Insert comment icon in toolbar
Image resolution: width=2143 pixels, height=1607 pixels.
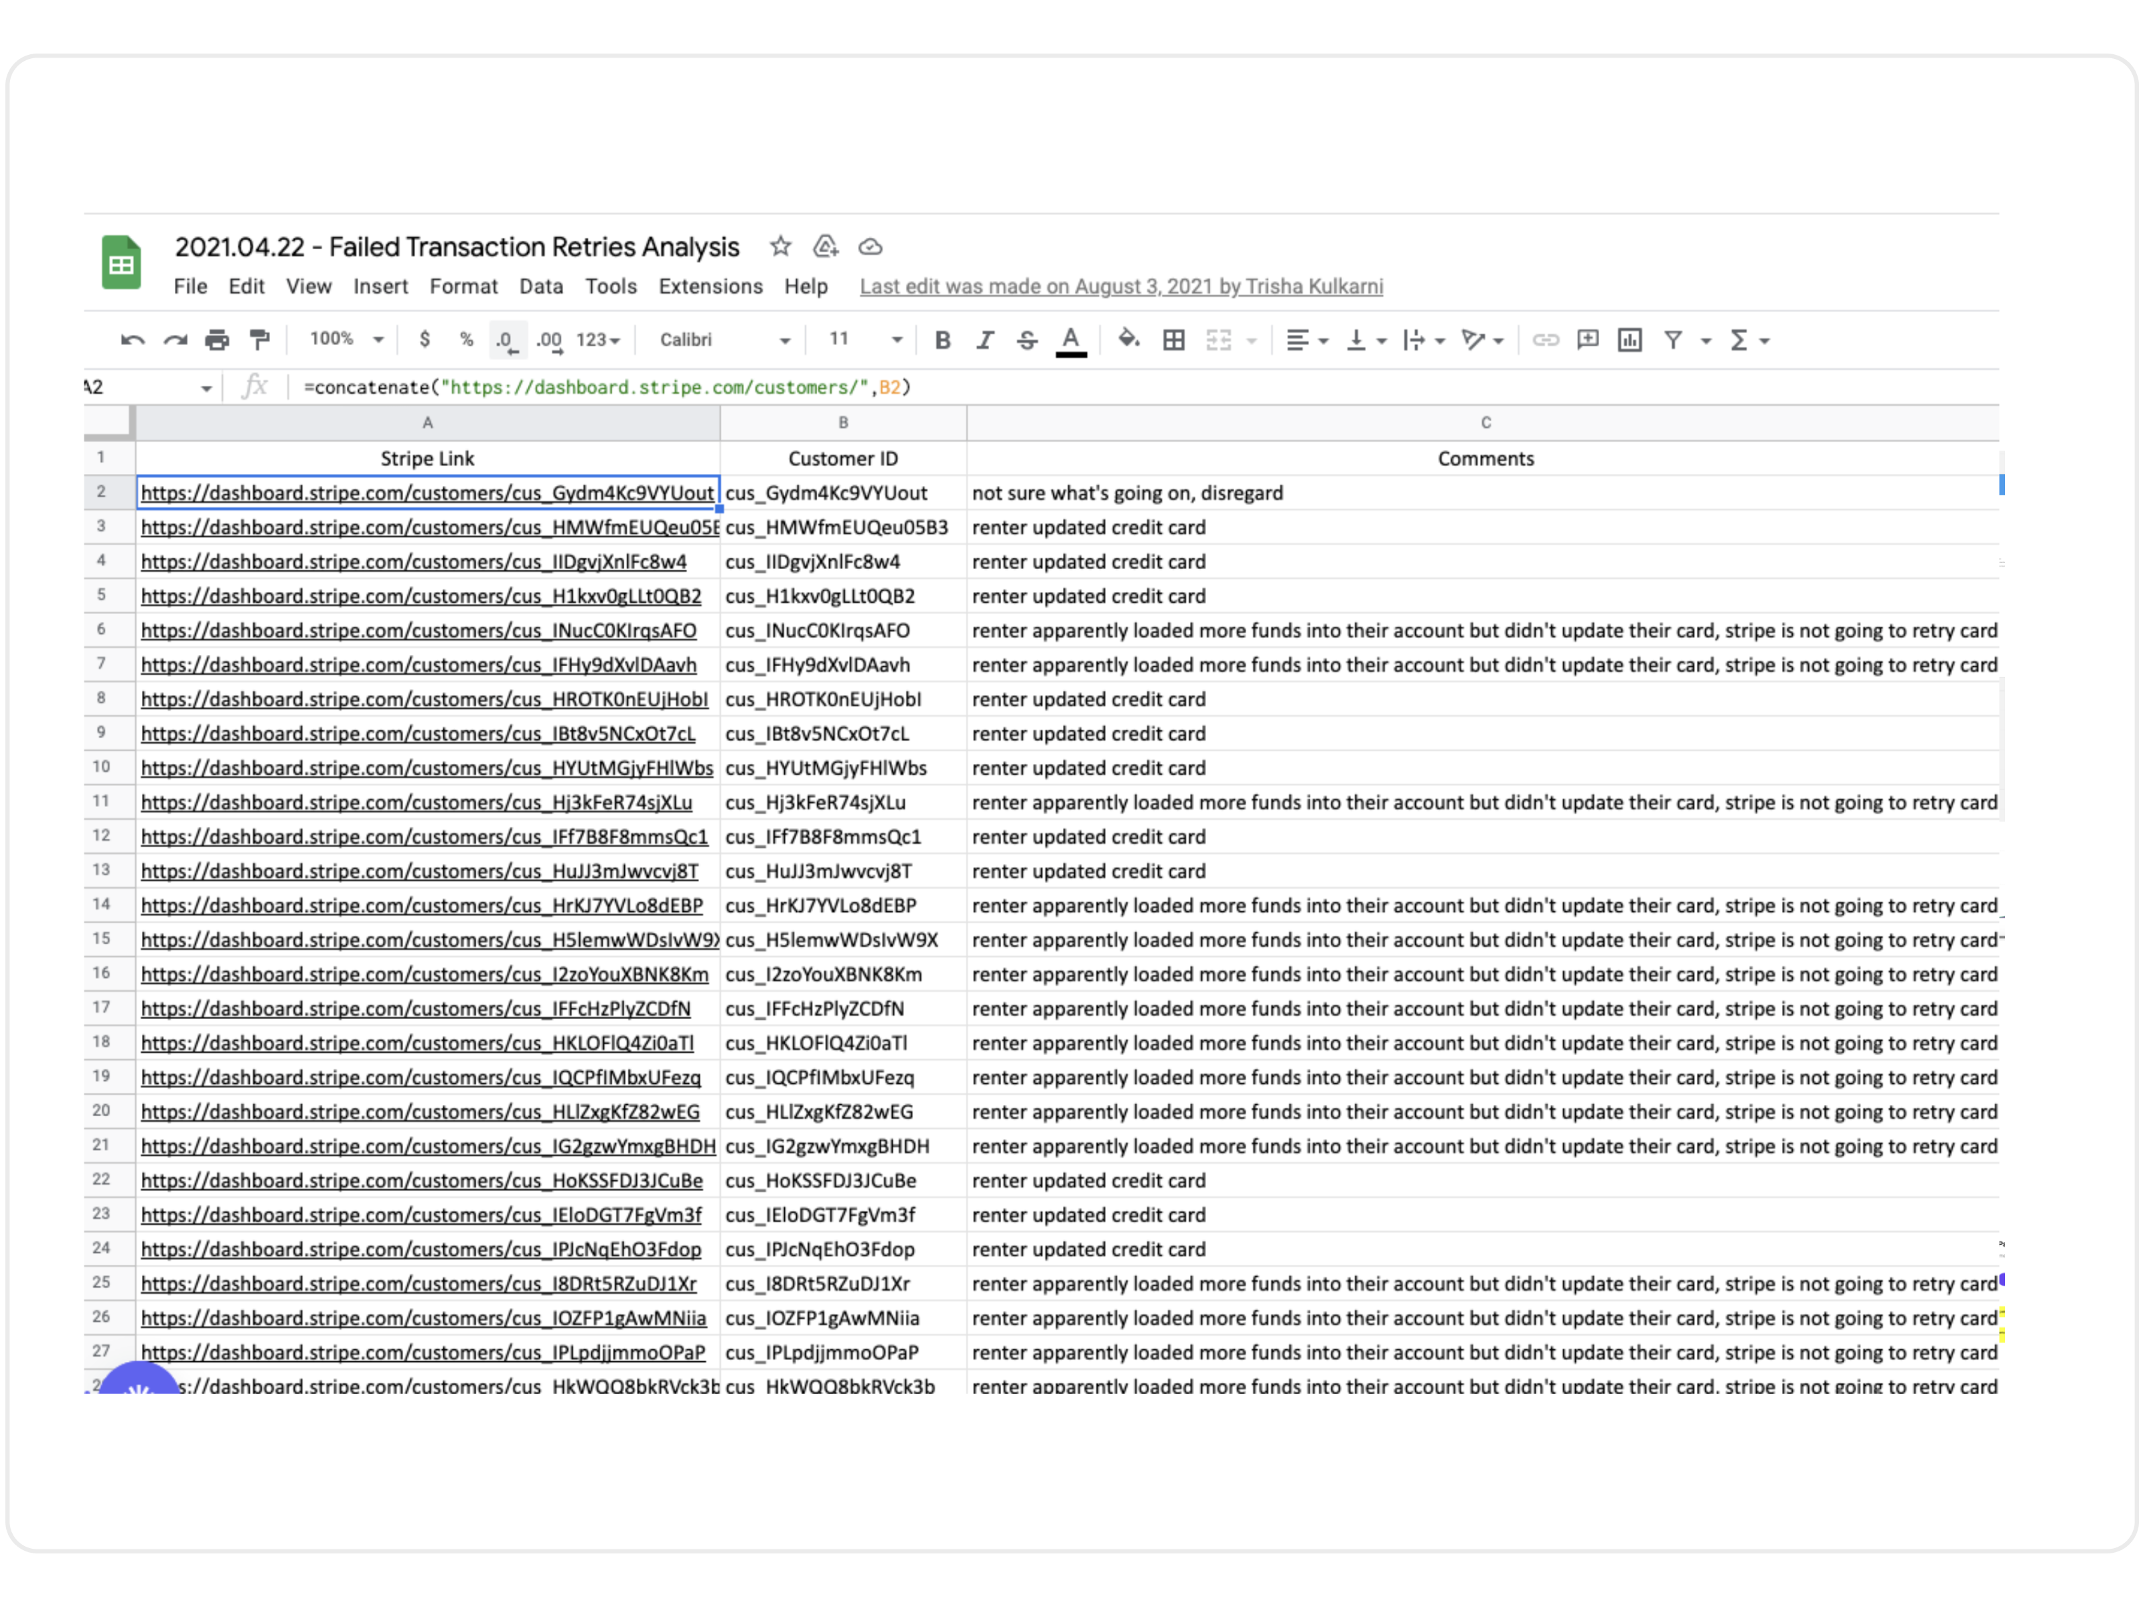click(1588, 340)
